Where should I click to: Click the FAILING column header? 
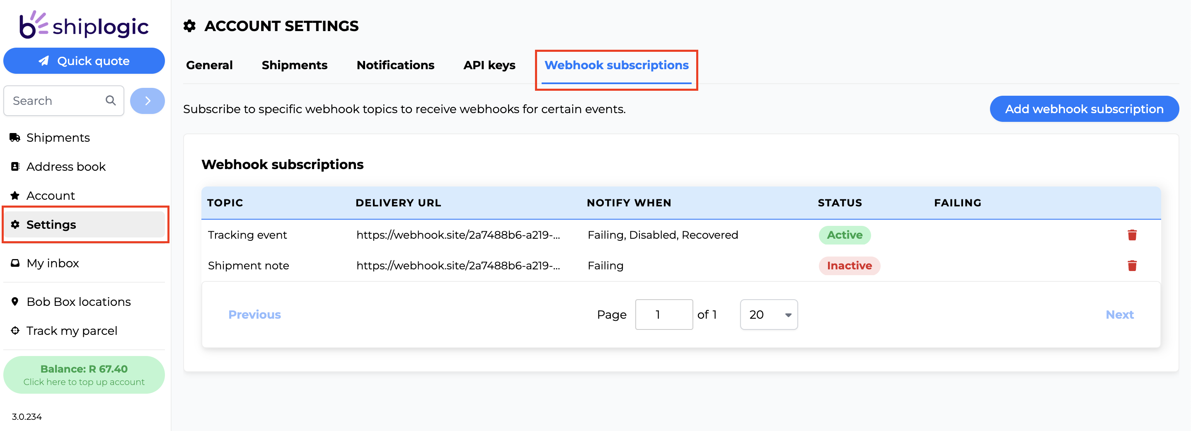[x=958, y=203]
